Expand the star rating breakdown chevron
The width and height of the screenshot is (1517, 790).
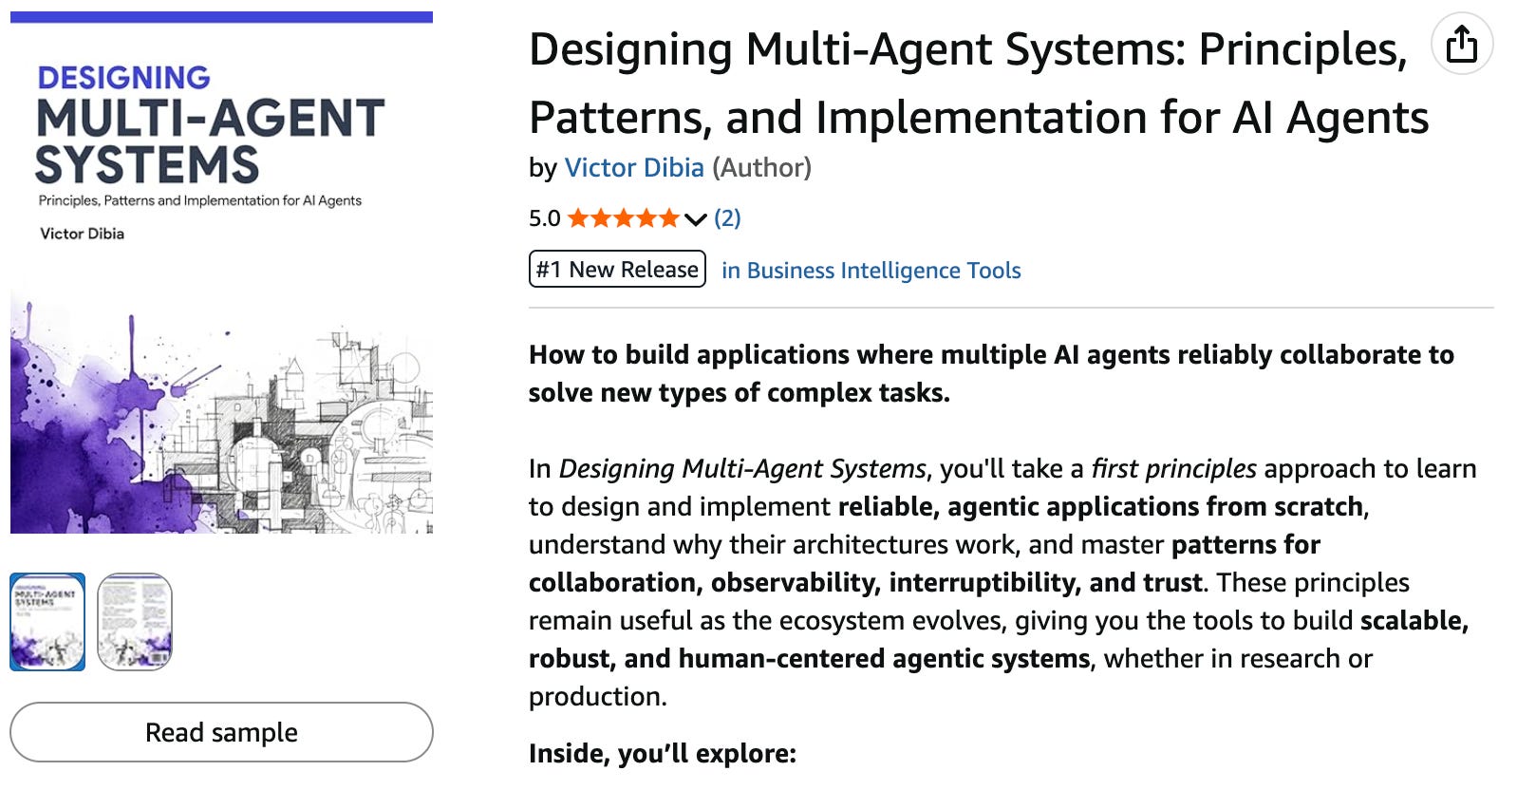point(696,219)
